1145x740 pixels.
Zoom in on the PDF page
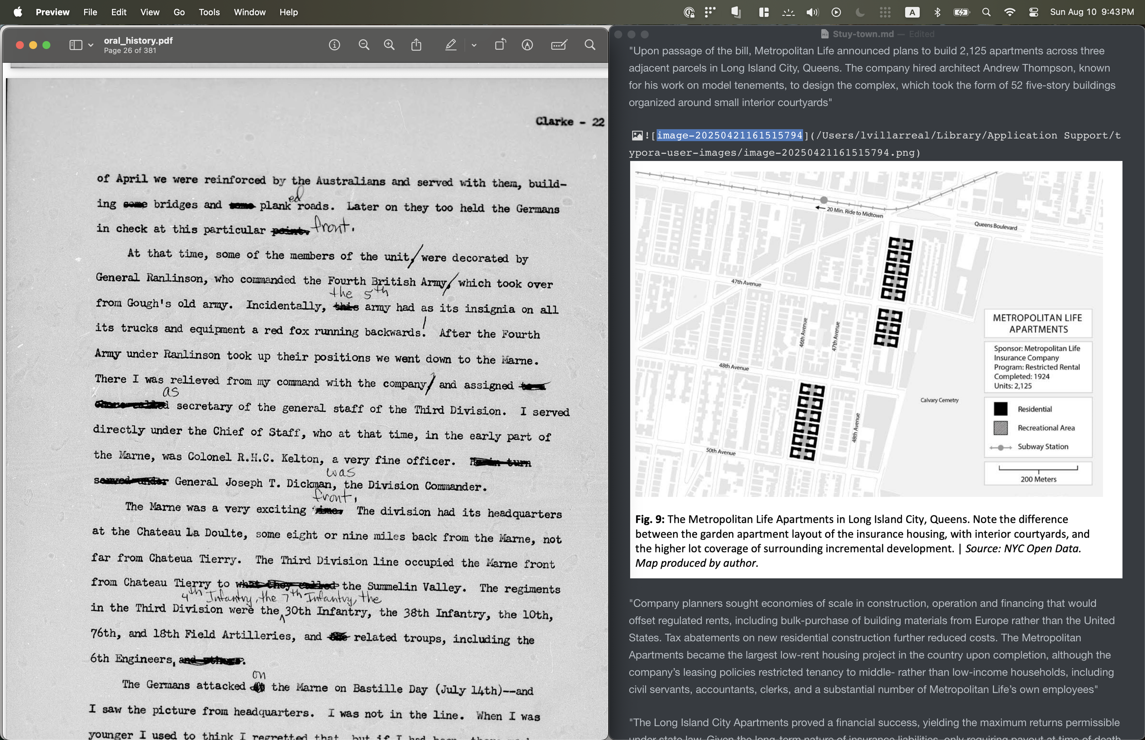389,45
